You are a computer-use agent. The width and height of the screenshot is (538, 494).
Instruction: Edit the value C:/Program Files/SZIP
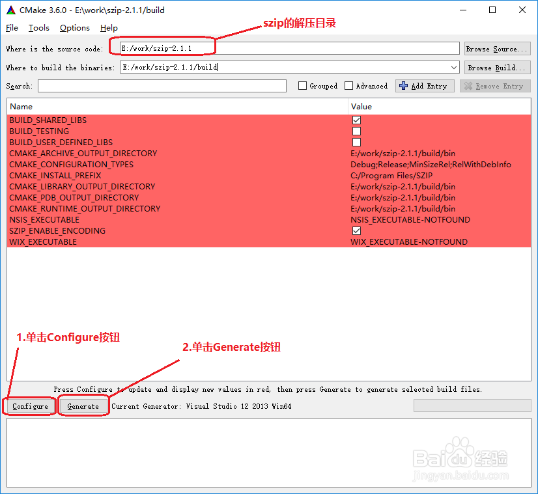(391, 176)
